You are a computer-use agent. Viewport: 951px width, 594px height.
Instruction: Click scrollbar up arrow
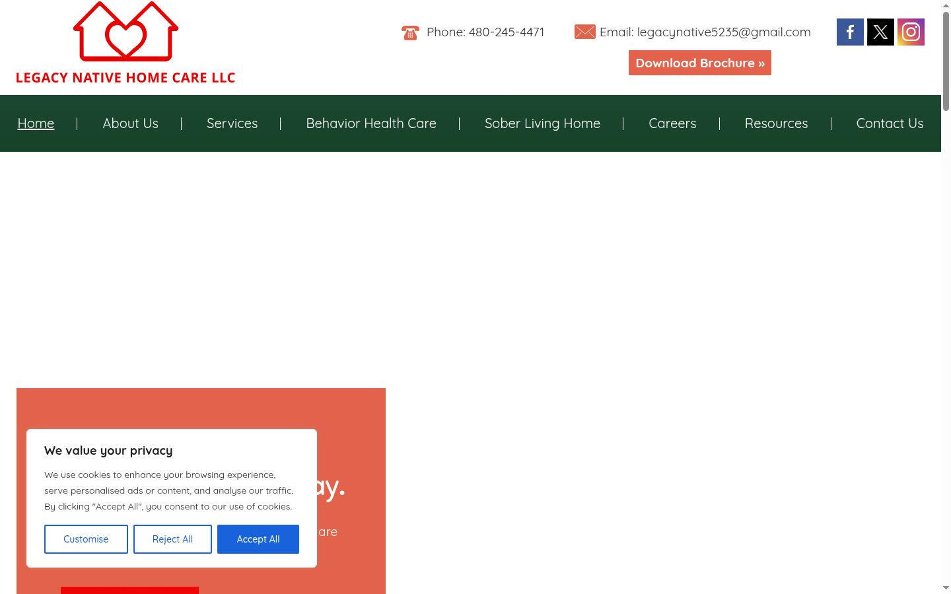coord(946,5)
